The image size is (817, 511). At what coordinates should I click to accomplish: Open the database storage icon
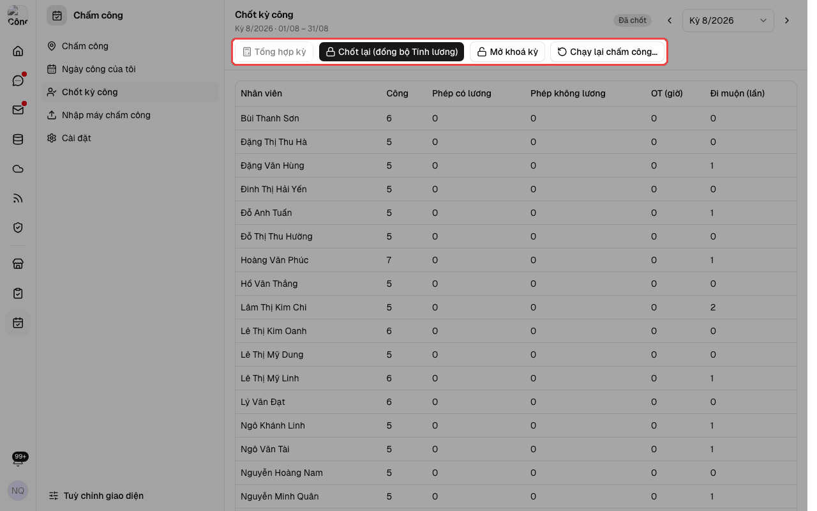click(18, 139)
